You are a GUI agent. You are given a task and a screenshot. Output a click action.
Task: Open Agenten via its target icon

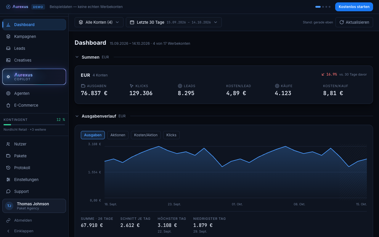(x=8, y=93)
